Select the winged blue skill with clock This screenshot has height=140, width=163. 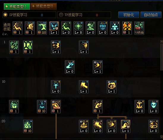click(54, 28)
